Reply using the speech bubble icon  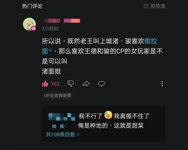pyautogui.click(x=101, y=84)
